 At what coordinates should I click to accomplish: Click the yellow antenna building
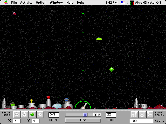32,104
